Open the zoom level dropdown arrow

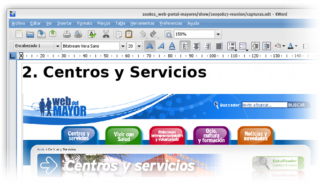[218, 34]
